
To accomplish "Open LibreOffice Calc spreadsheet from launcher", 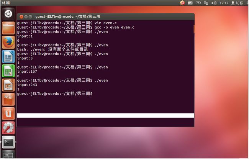I will pos(8,71).
